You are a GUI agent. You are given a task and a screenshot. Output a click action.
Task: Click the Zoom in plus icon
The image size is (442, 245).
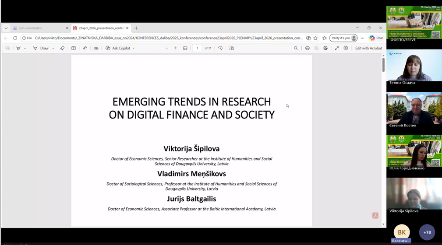click(x=176, y=48)
